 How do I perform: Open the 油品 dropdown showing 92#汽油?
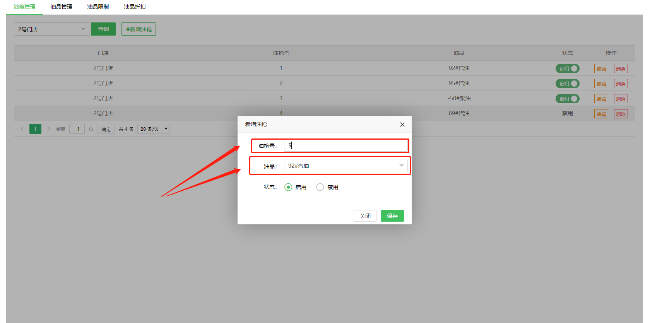(x=346, y=166)
